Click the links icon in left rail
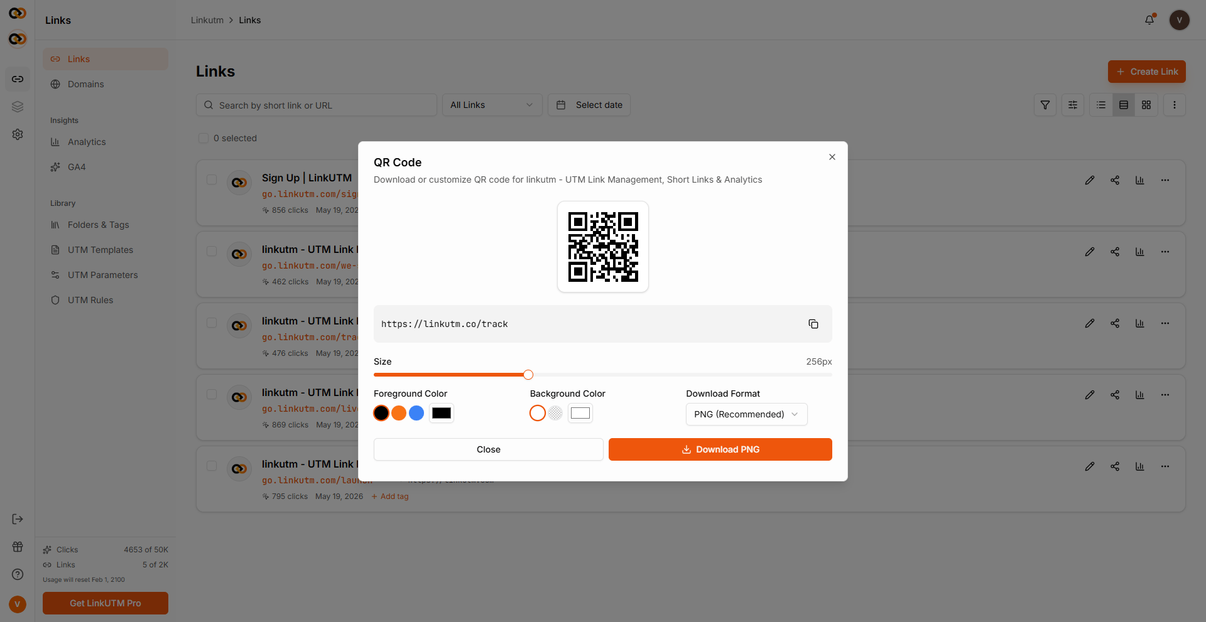The height and width of the screenshot is (622, 1206). click(18, 79)
